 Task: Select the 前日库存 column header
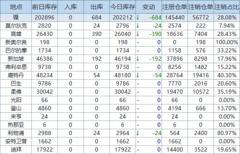[45, 7]
